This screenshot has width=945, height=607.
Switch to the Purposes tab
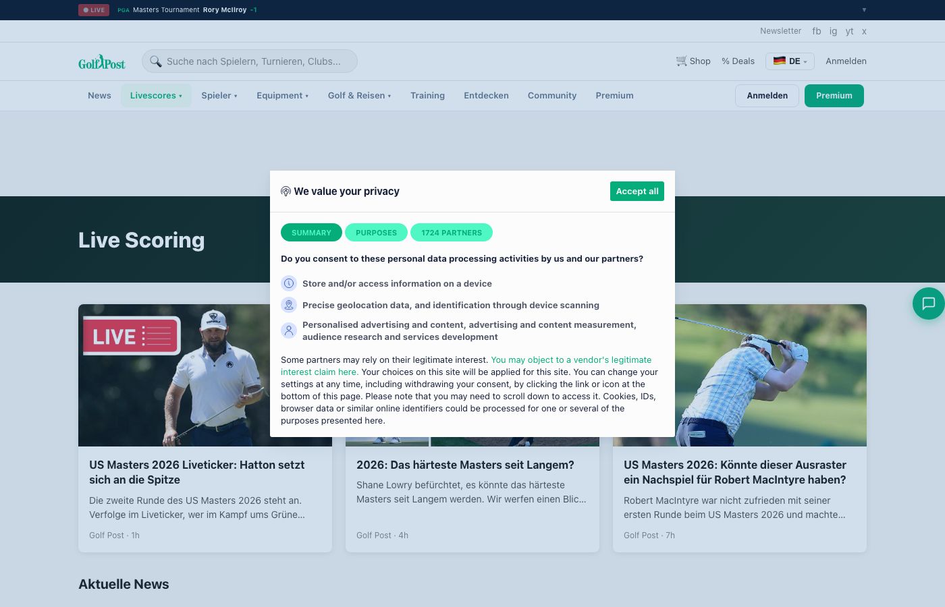click(376, 233)
